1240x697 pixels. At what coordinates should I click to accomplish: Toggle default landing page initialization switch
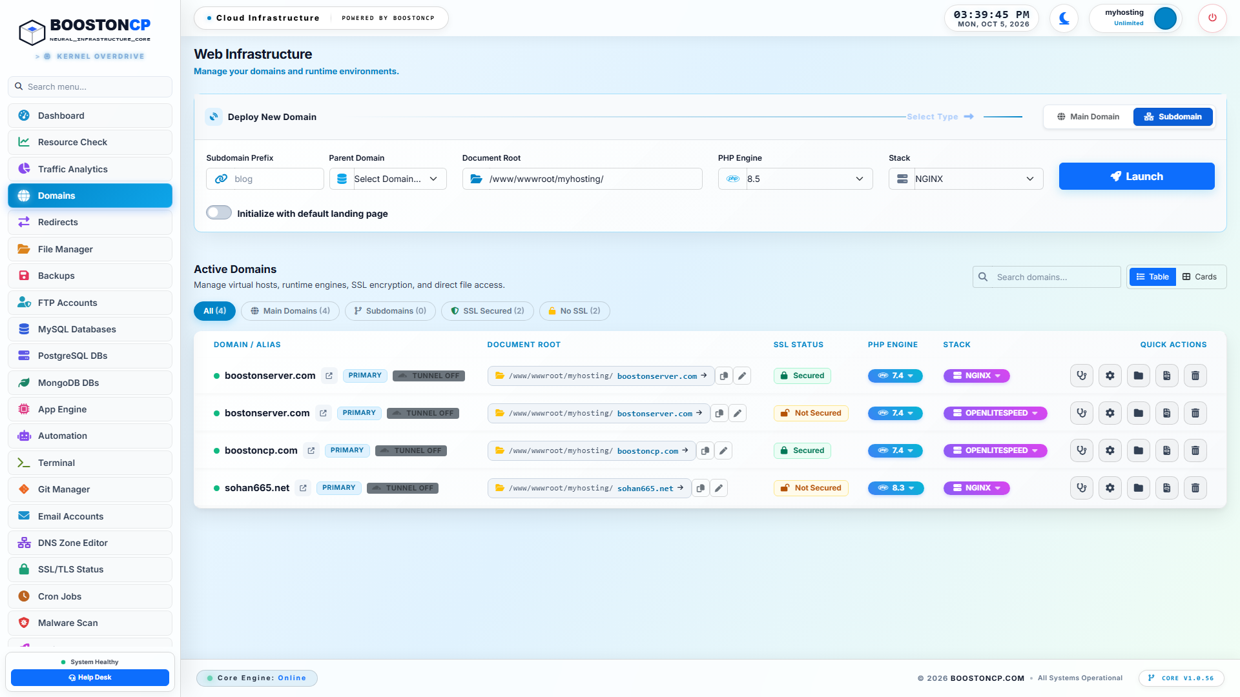pos(219,212)
